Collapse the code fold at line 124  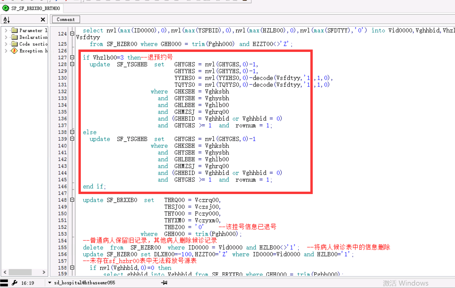tap(72, 34)
